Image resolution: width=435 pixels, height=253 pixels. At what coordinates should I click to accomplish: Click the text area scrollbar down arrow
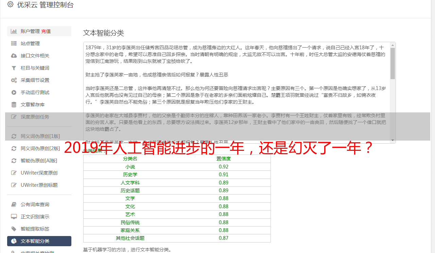(393, 140)
